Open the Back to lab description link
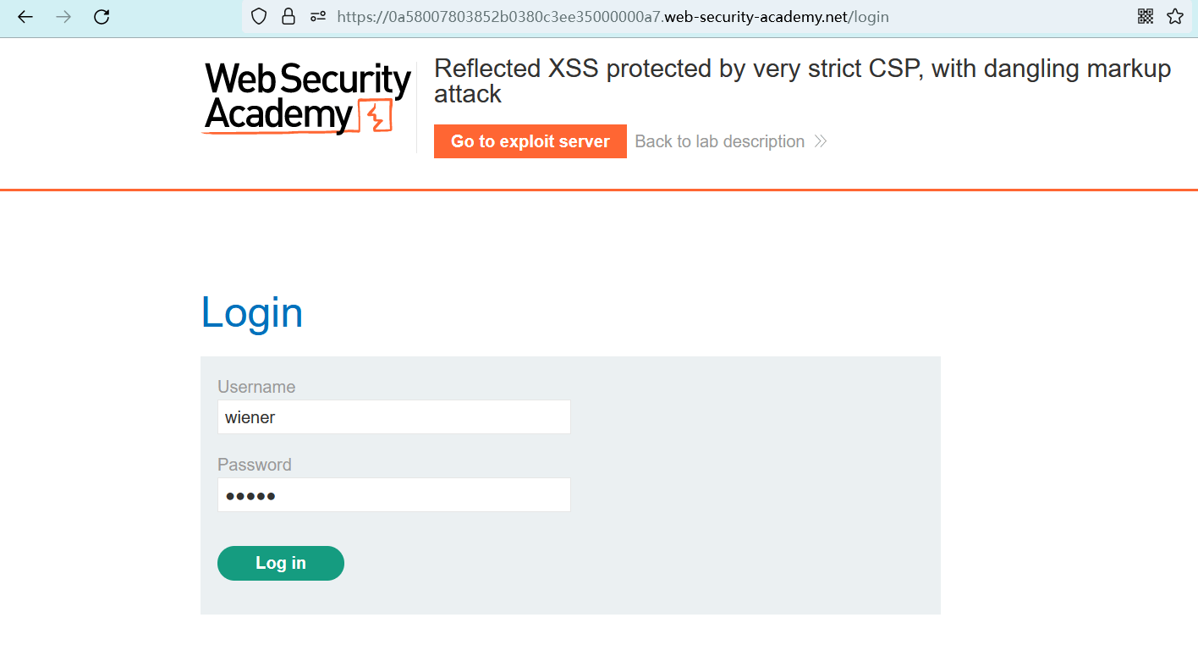Screen dimensions: 1198x645 719,141
